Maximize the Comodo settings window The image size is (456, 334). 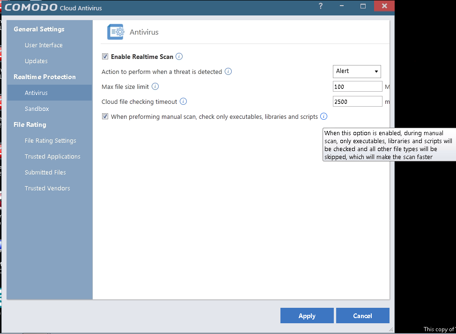(x=363, y=6)
